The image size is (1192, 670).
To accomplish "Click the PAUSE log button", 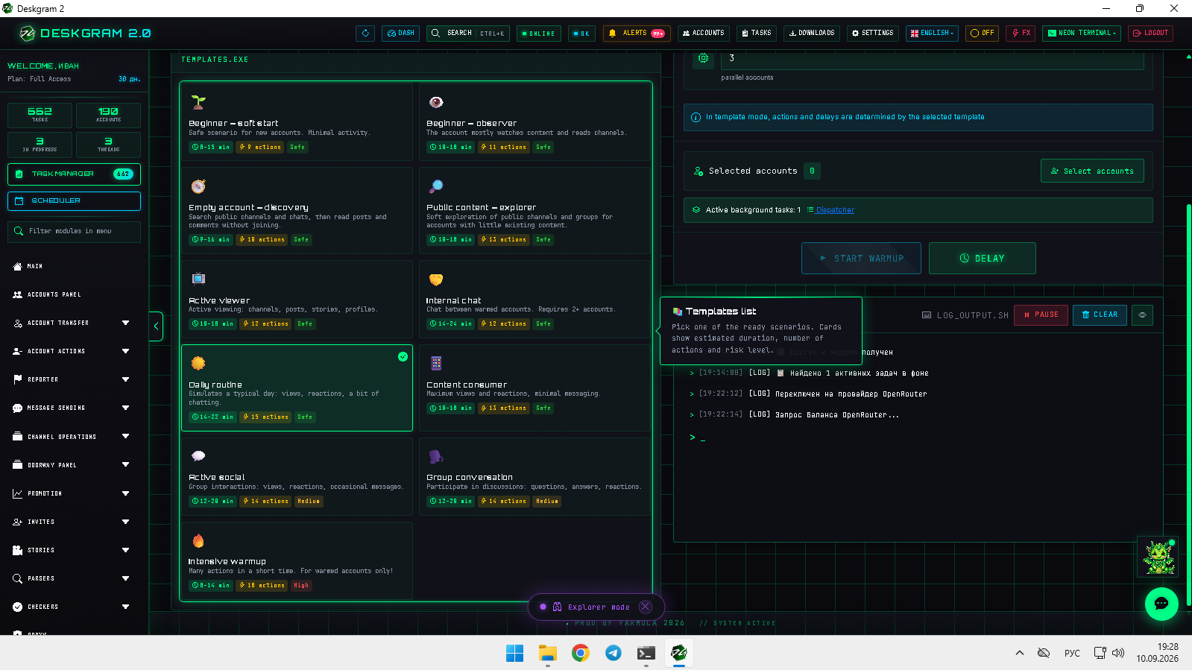I will (x=1041, y=315).
